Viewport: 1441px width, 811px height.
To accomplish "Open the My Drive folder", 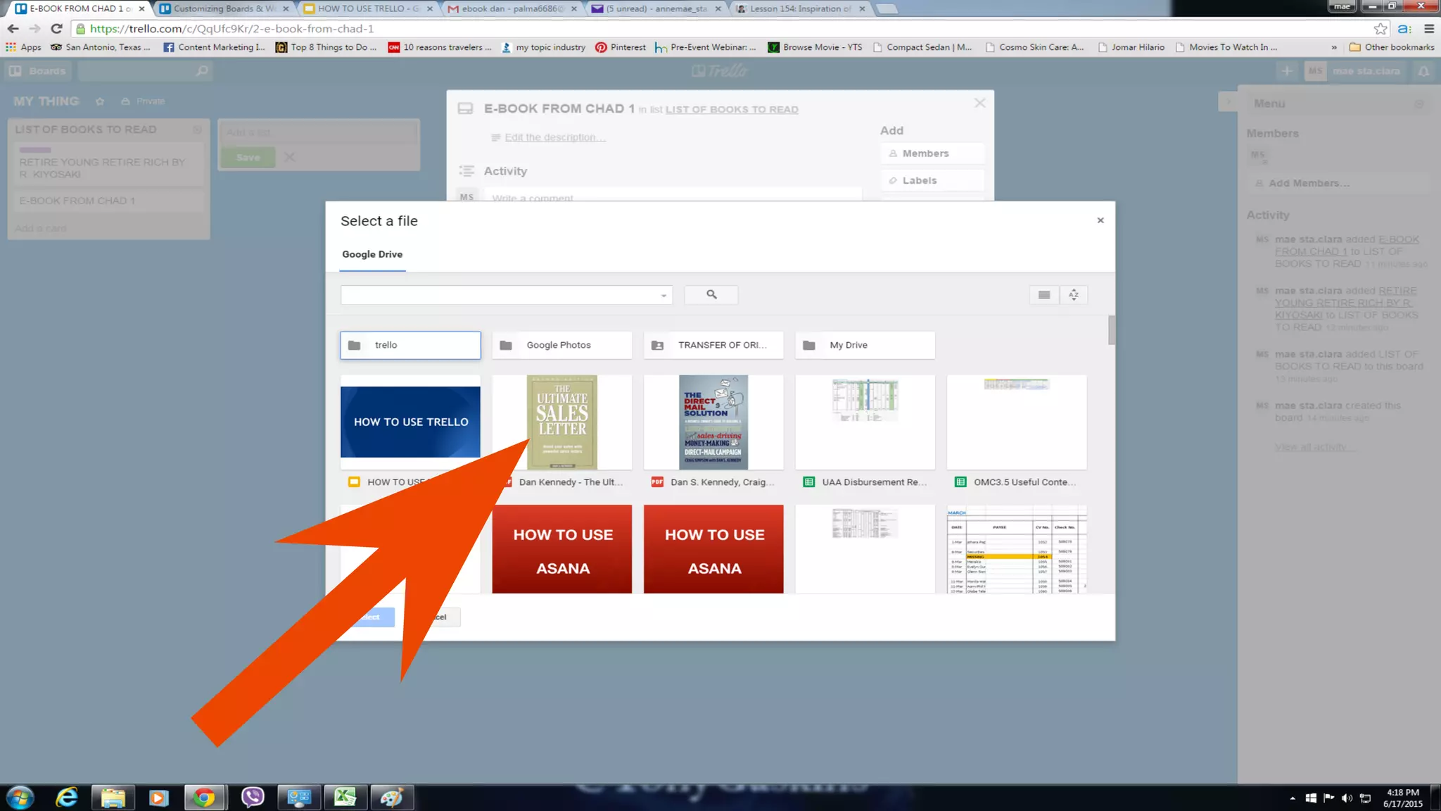I will pyautogui.click(x=865, y=345).
